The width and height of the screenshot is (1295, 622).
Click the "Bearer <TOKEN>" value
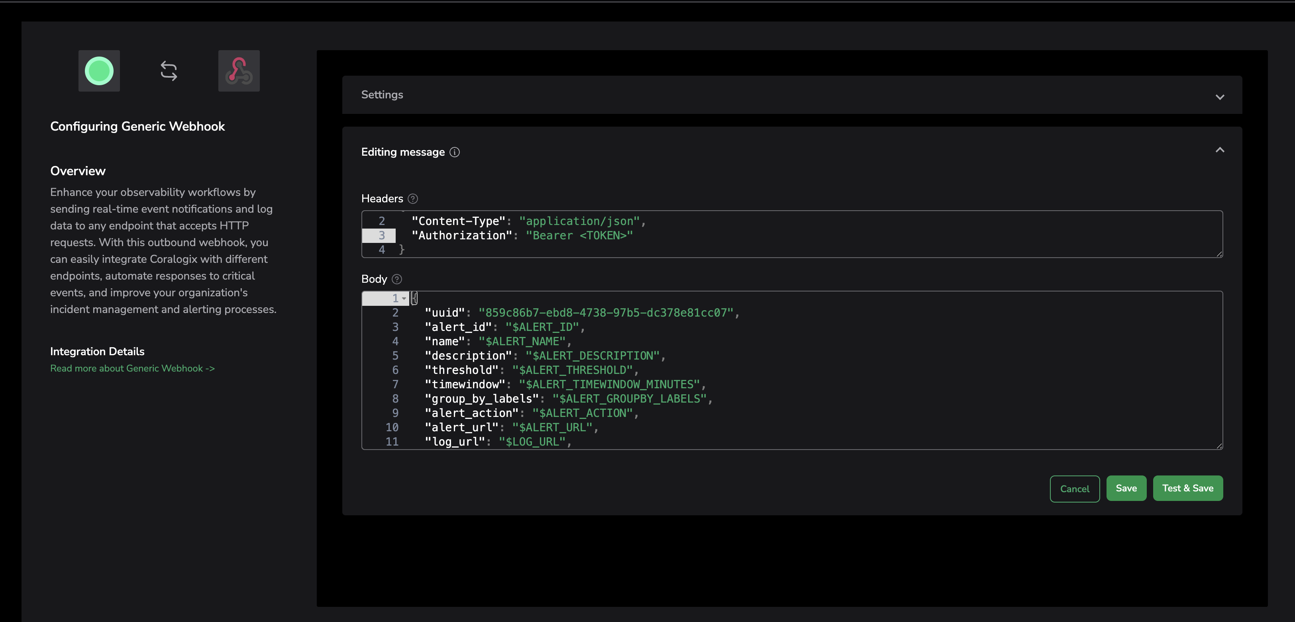pyautogui.click(x=579, y=236)
